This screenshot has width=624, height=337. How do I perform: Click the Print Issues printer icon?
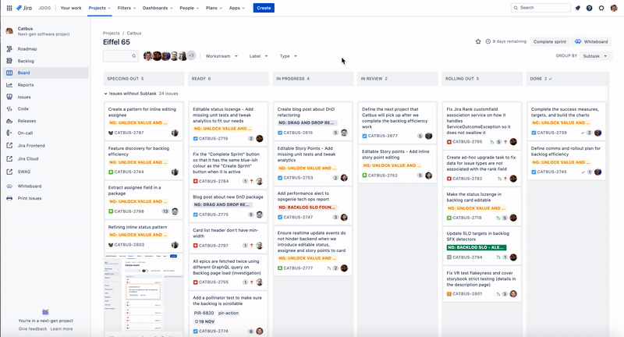pyautogui.click(x=9, y=198)
